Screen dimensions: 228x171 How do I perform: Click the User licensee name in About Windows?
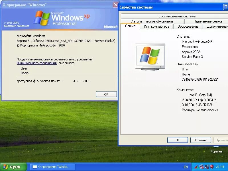[24, 68]
